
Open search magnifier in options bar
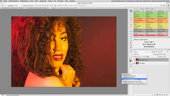pos(161,5)
